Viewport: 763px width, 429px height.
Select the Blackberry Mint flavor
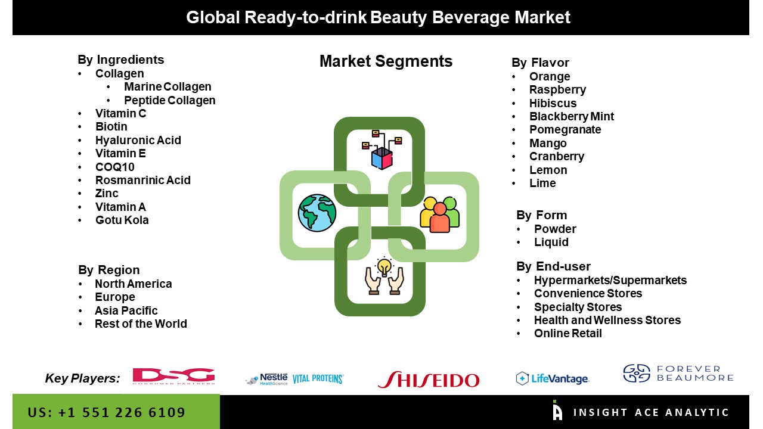tap(571, 116)
